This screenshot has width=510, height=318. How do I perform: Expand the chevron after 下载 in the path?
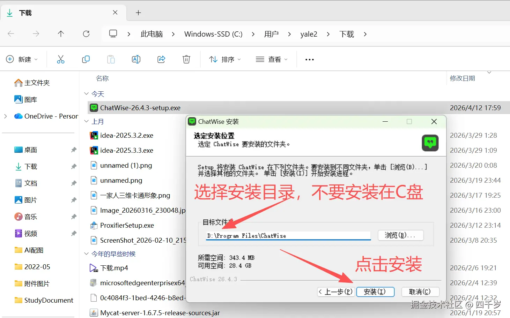[x=365, y=34]
